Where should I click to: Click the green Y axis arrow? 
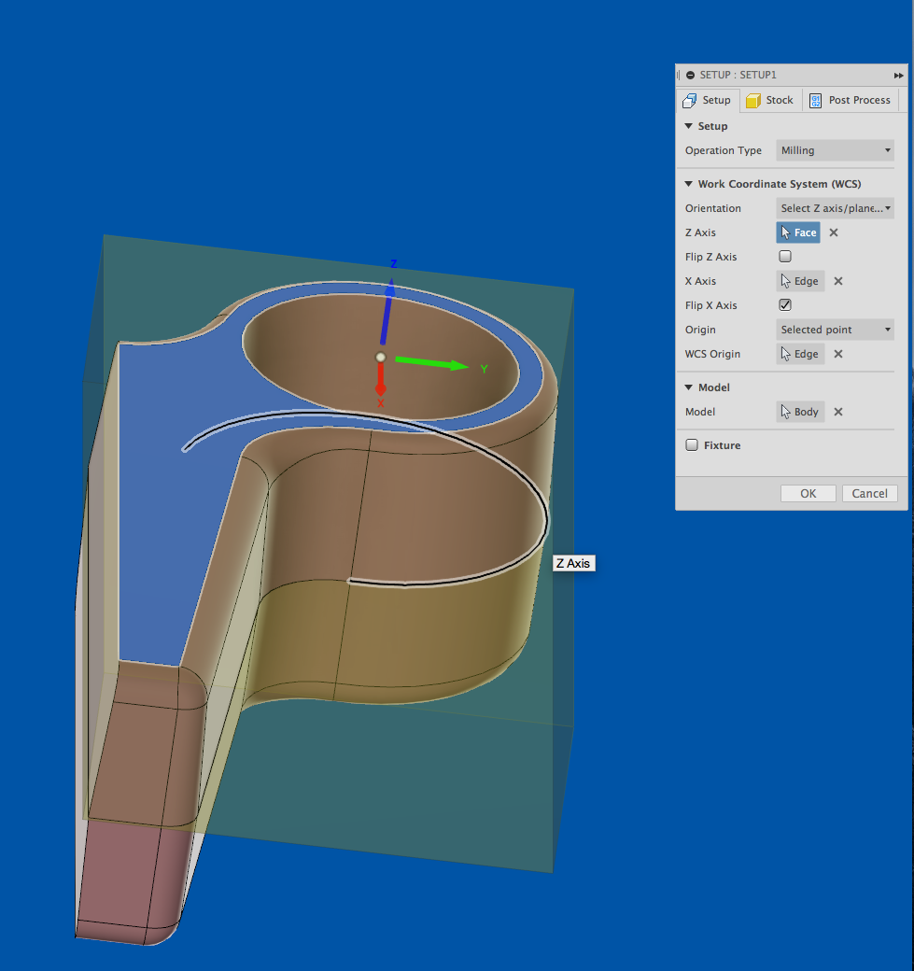431,362
